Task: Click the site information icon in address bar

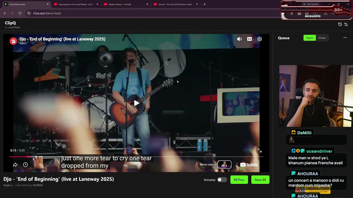Action: point(28,13)
